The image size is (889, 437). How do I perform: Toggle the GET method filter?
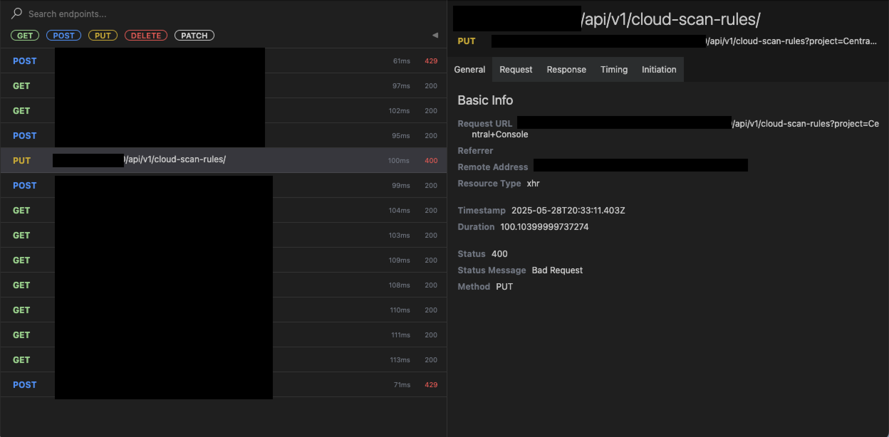25,36
